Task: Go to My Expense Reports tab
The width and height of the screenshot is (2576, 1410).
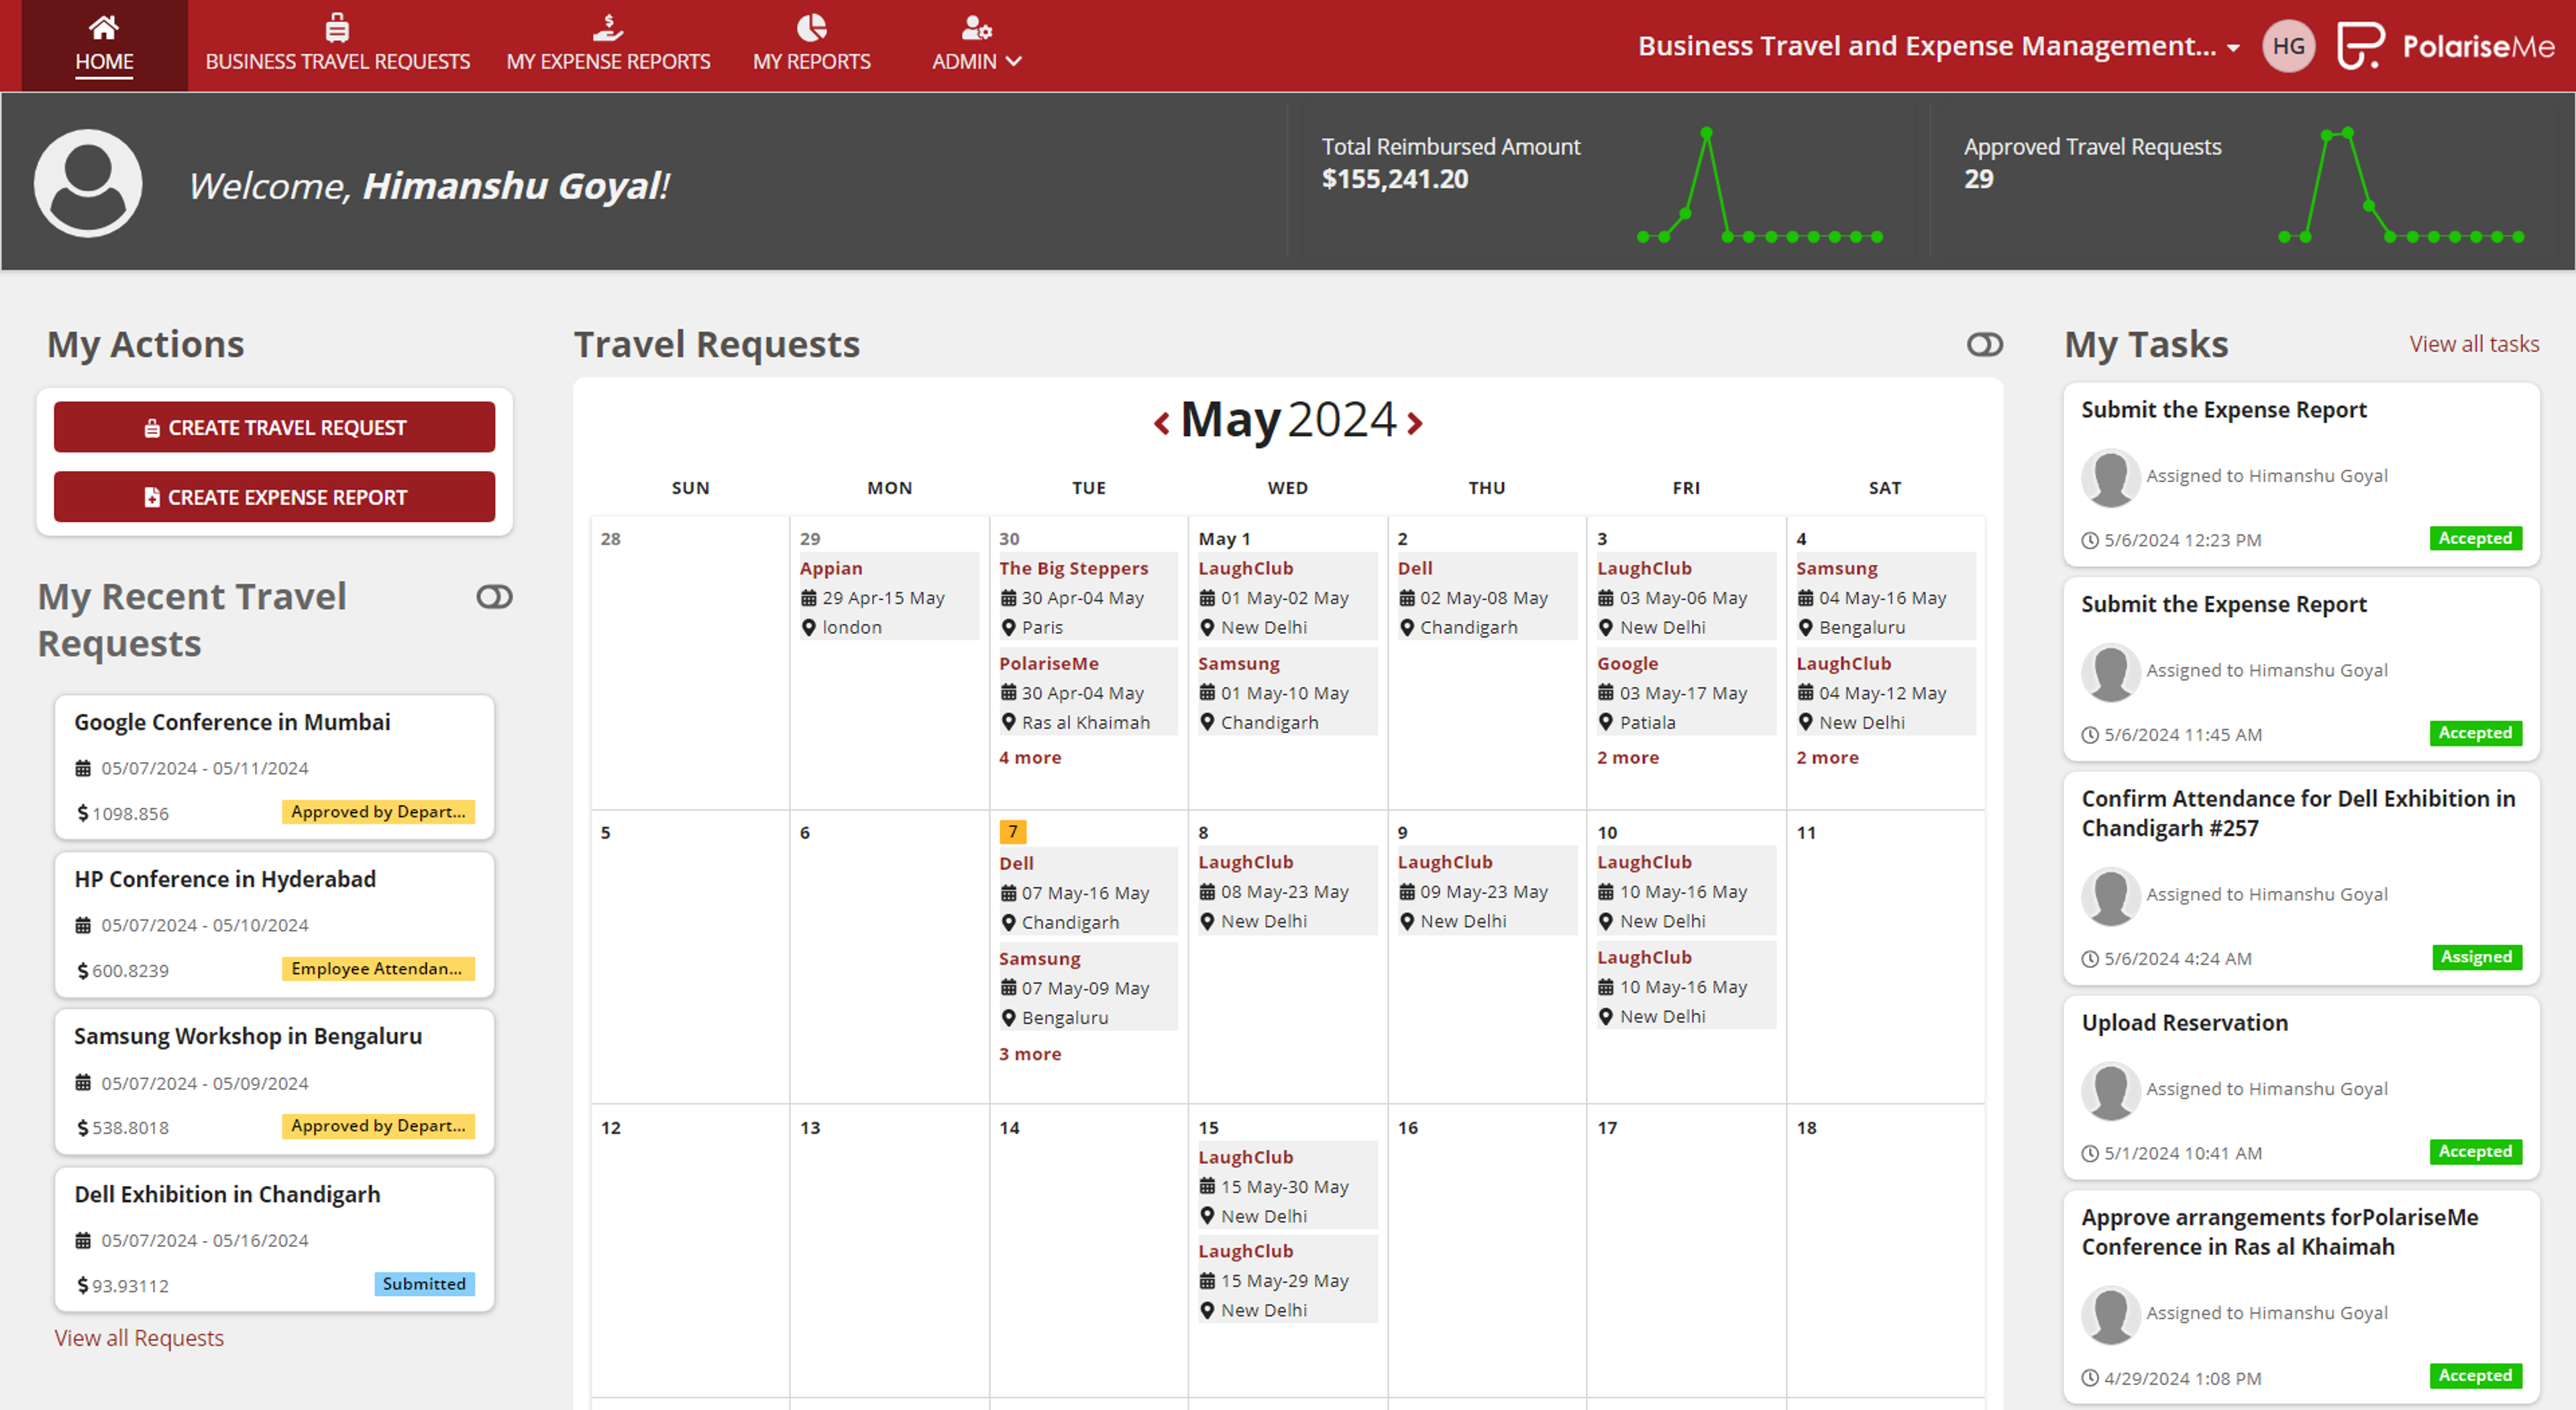Action: (608, 46)
